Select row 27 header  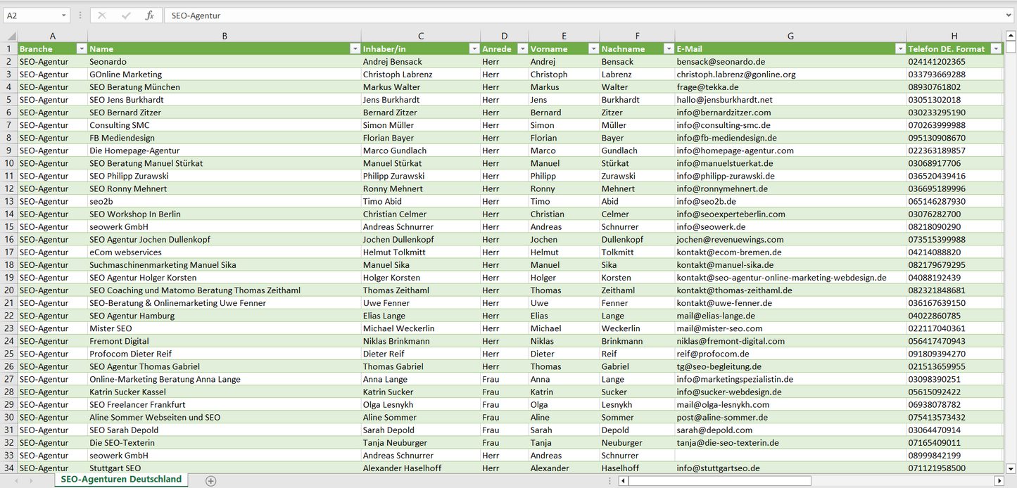(8, 379)
